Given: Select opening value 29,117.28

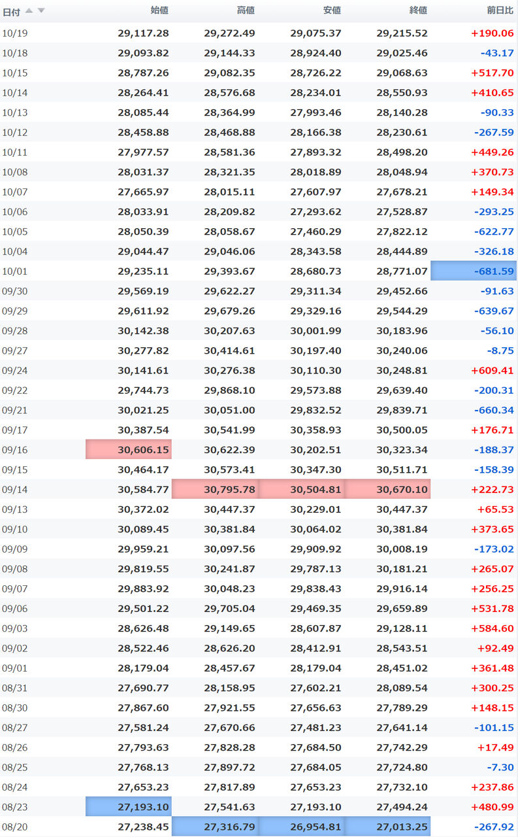Looking at the screenshot, I should 143,33.
